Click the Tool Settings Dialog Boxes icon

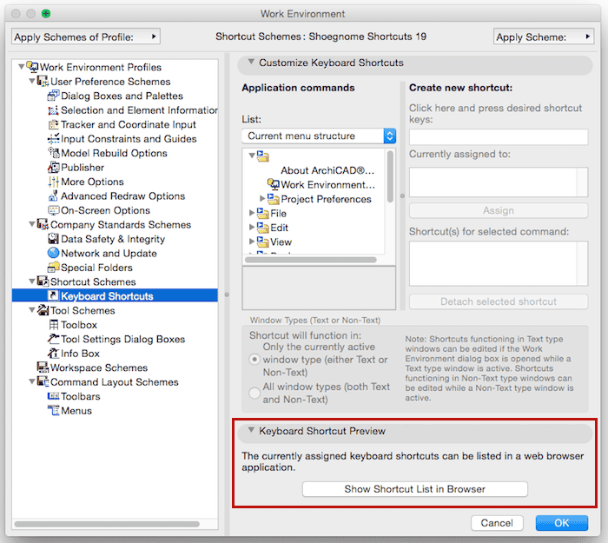(53, 339)
